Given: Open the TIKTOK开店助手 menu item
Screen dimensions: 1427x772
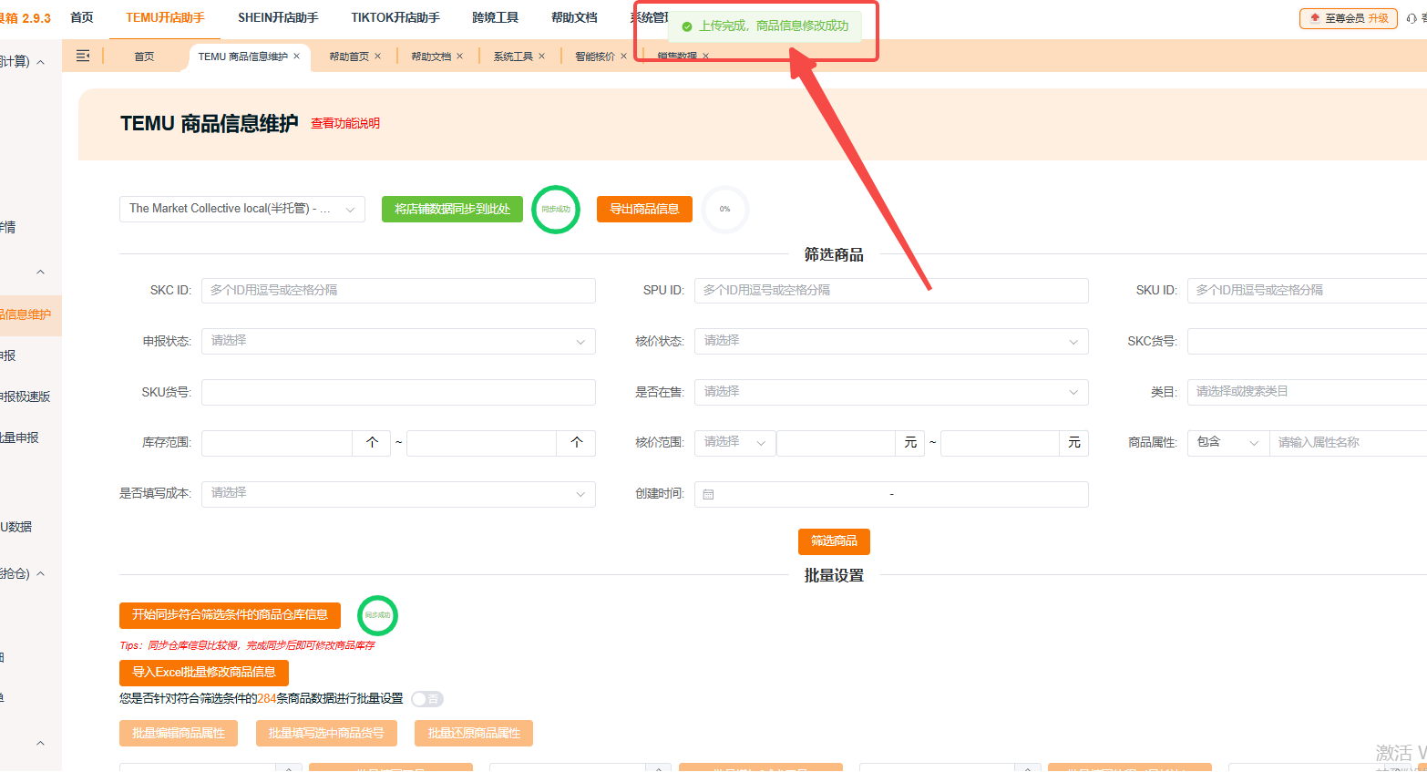Looking at the screenshot, I should click(395, 16).
